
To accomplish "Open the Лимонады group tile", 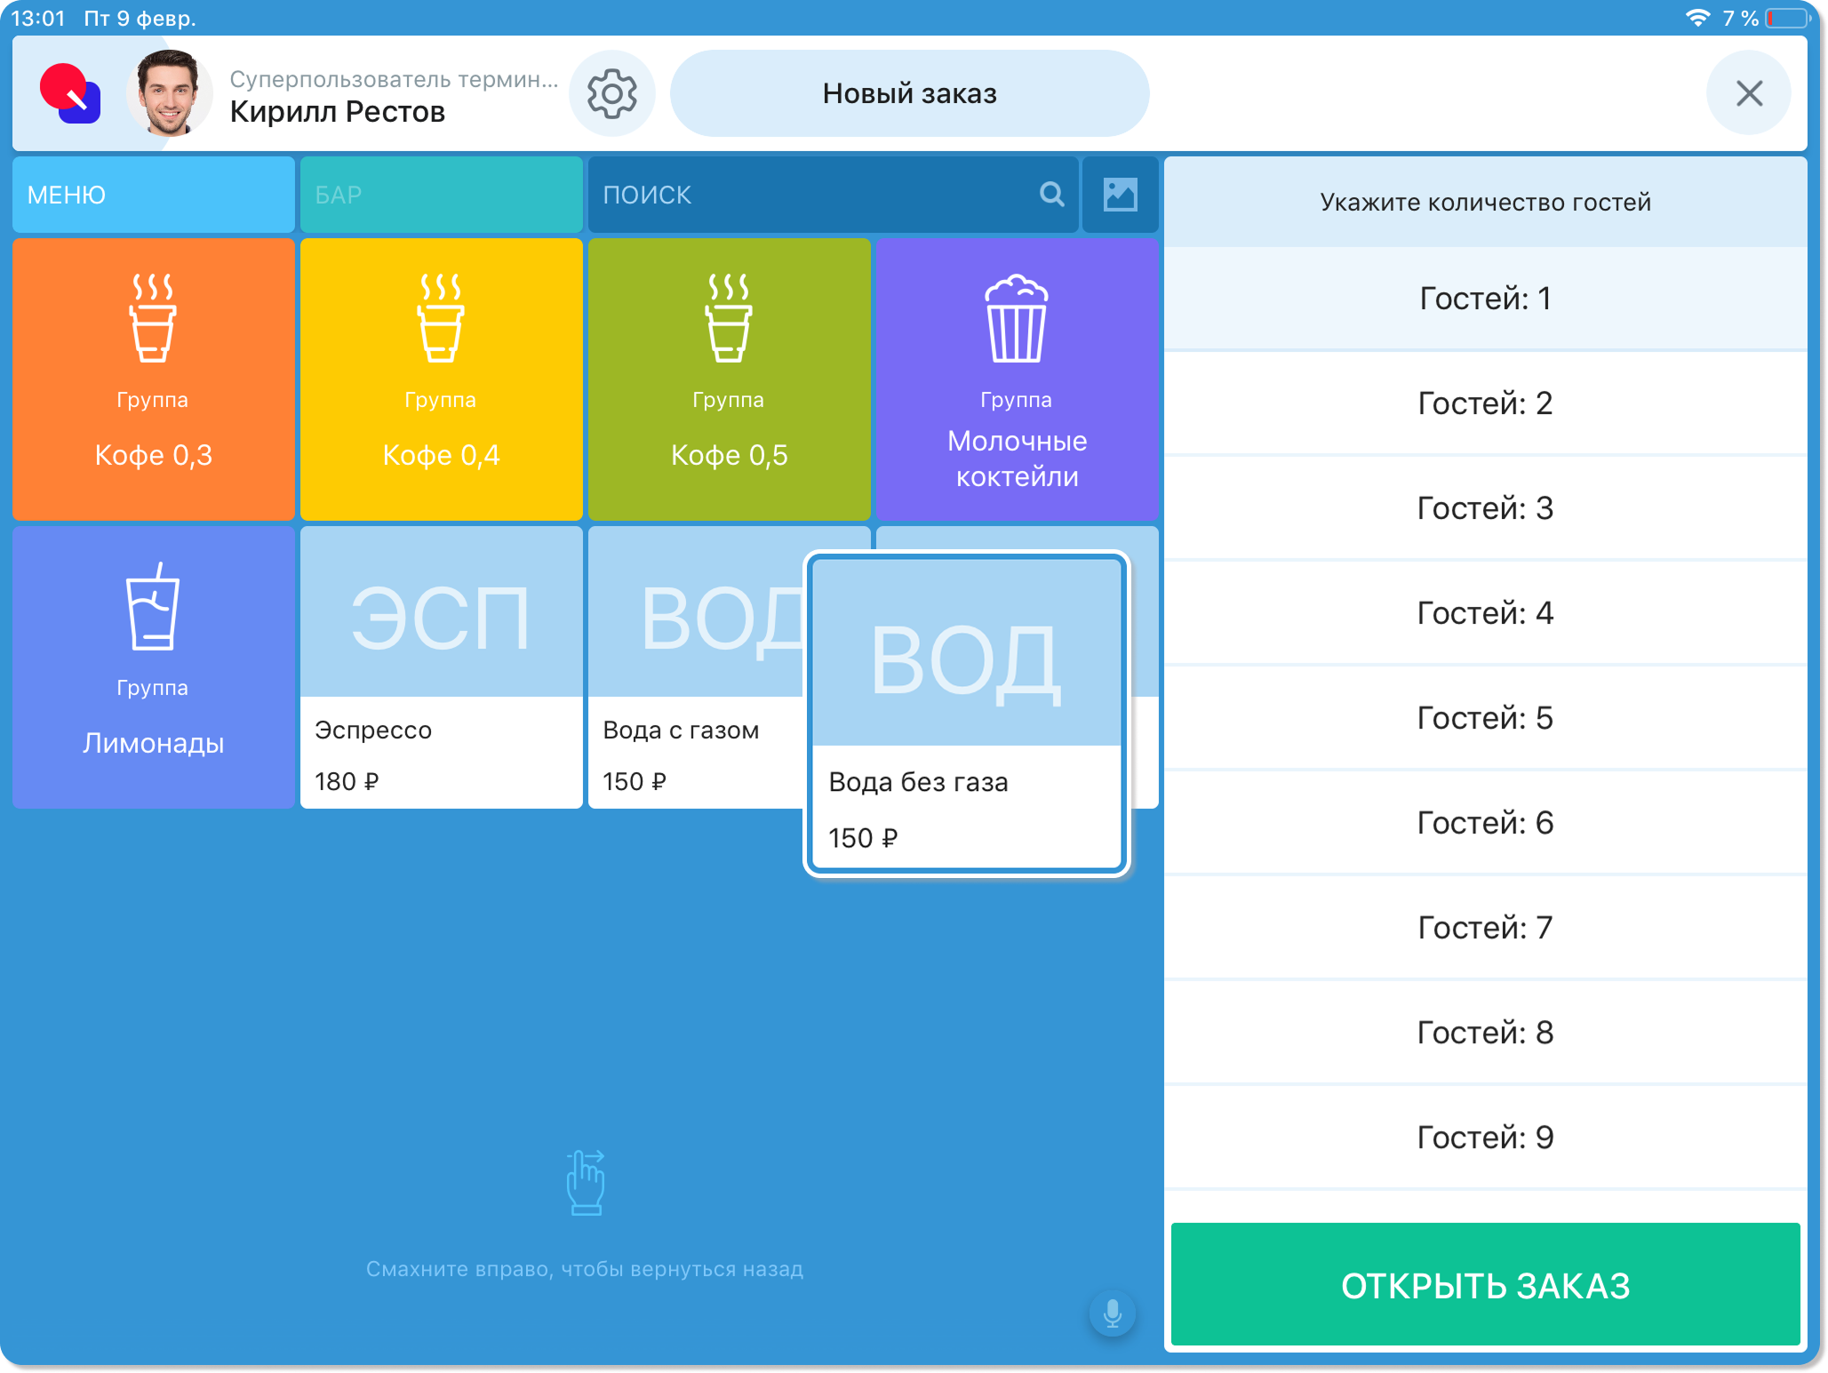I will coord(153,667).
